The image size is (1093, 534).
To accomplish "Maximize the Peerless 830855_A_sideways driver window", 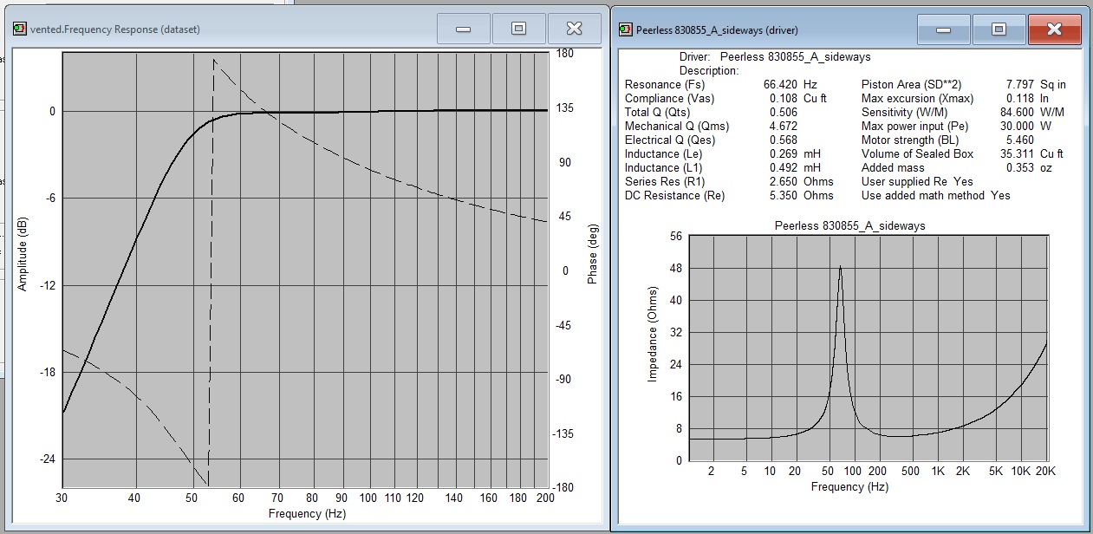I will 999,29.
